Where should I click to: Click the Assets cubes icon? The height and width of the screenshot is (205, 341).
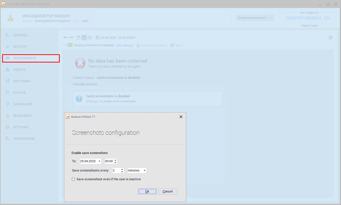(7, 69)
